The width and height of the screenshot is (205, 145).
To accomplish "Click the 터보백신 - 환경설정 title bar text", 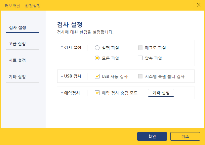I will point(23,6).
